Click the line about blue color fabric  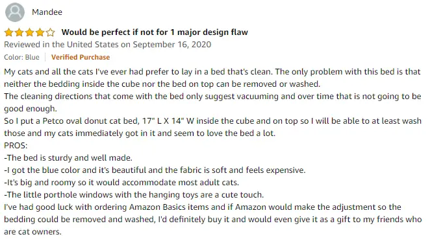coord(155,170)
